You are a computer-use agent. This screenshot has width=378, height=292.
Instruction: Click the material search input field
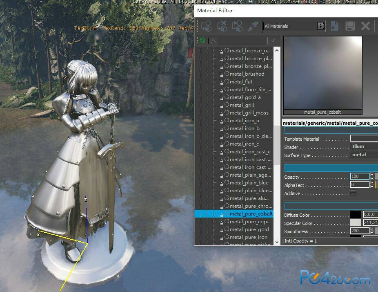click(x=242, y=40)
